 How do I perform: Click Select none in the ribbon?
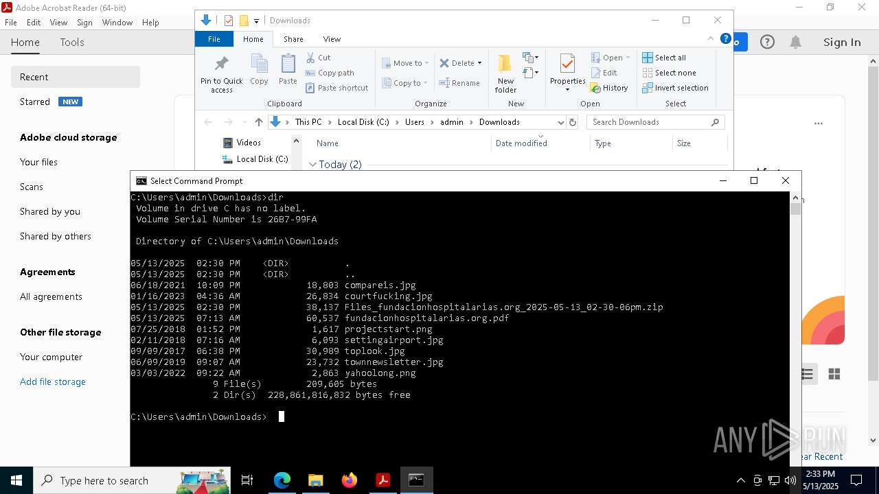click(x=669, y=73)
